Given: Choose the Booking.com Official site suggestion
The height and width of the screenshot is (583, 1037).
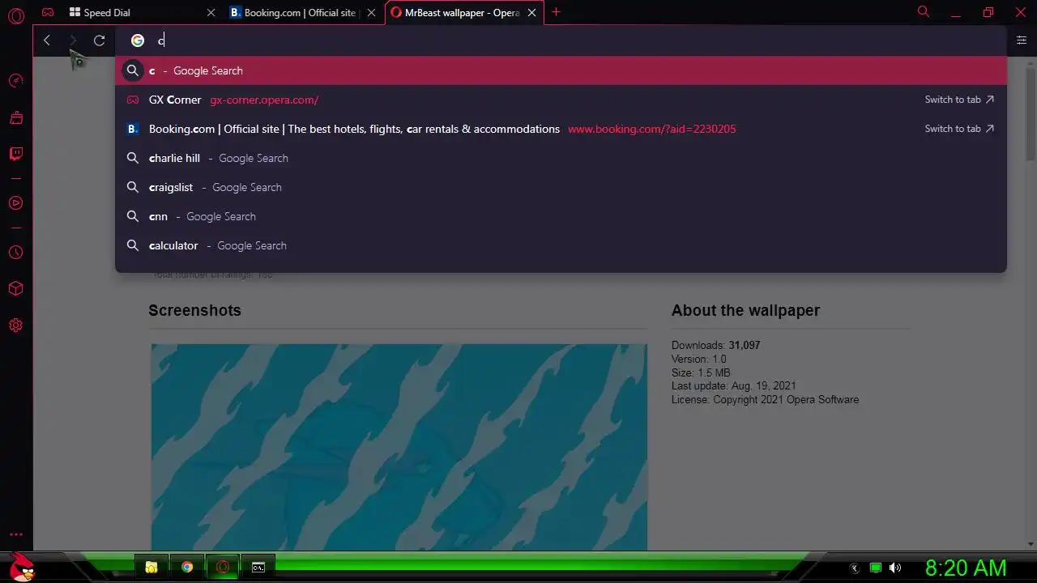Looking at the screenshot, I should pyautogui.click(x=561, y=129).
